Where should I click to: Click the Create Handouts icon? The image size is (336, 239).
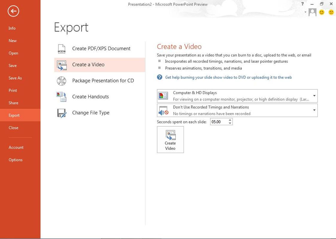point(61,97)
